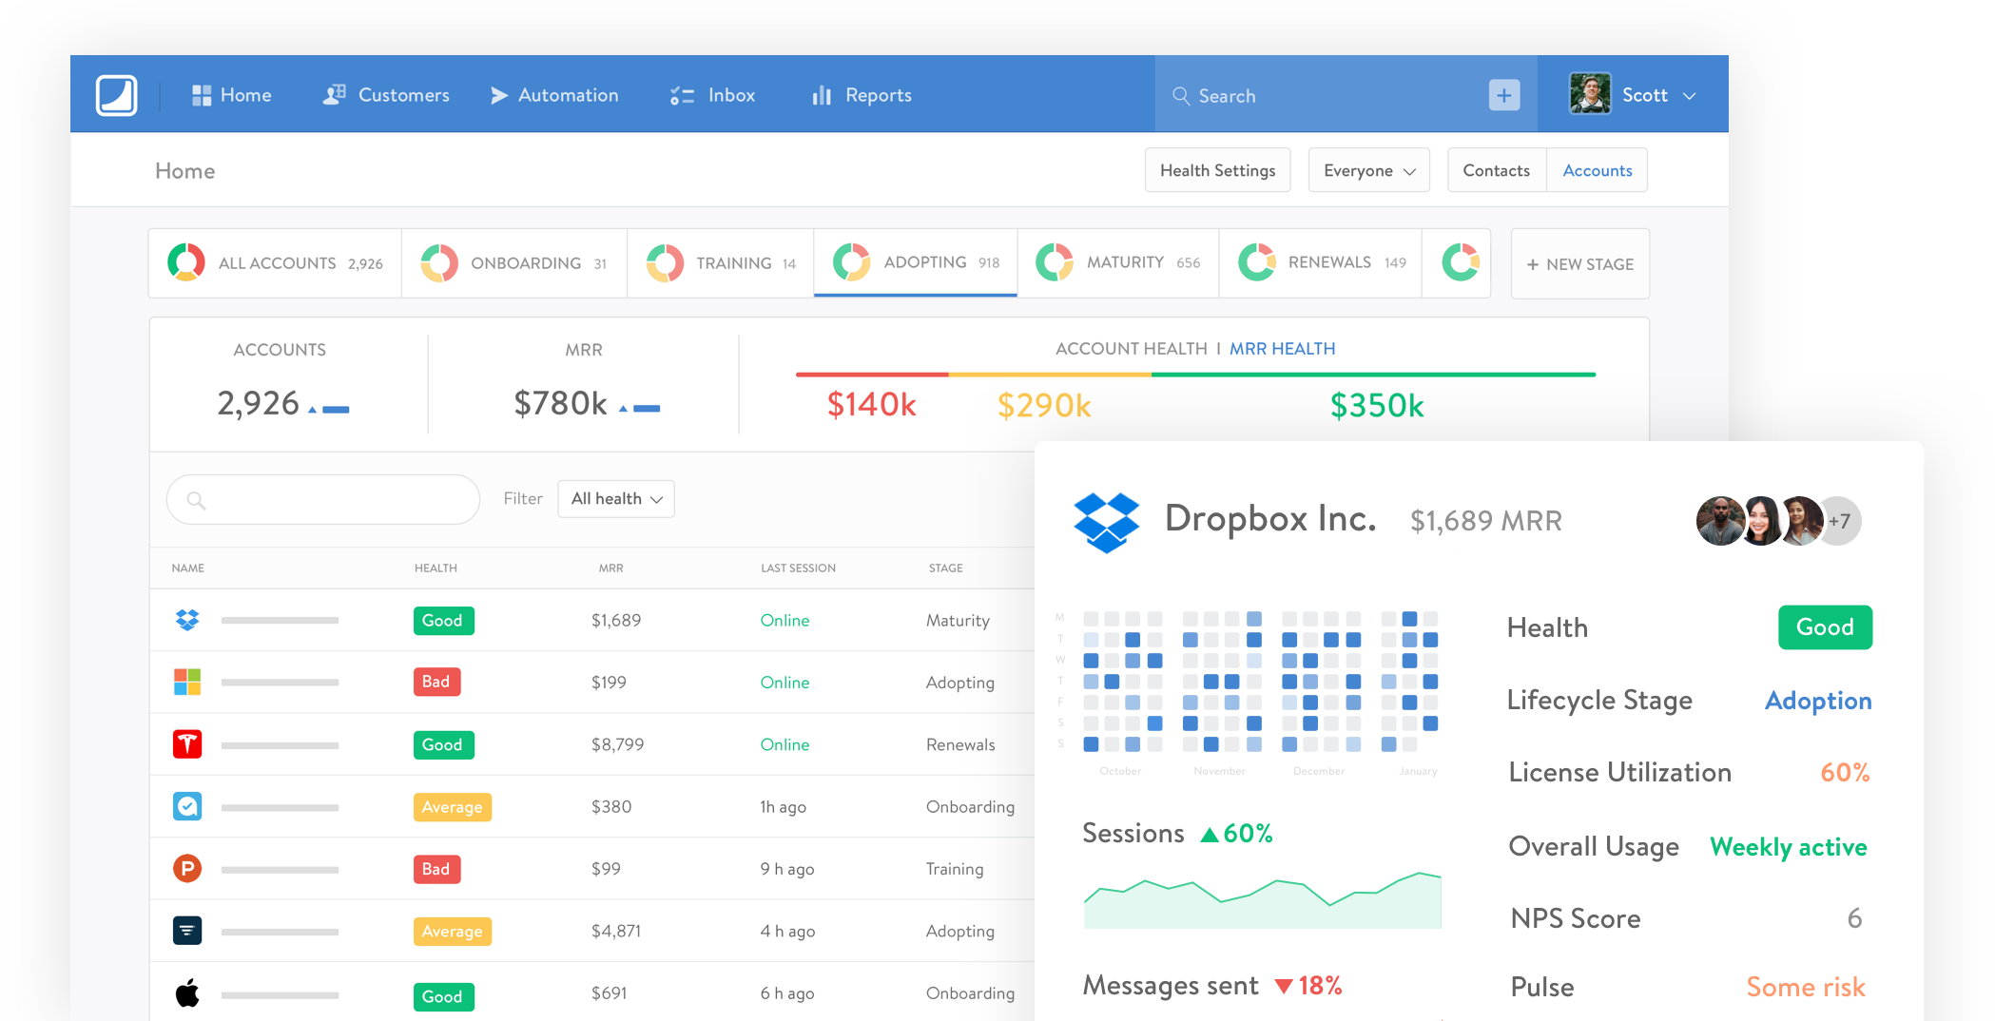This screenshot has width=1995, height=1021.
Task: Click the activity heatmap above October
Action: point(1123,682)
